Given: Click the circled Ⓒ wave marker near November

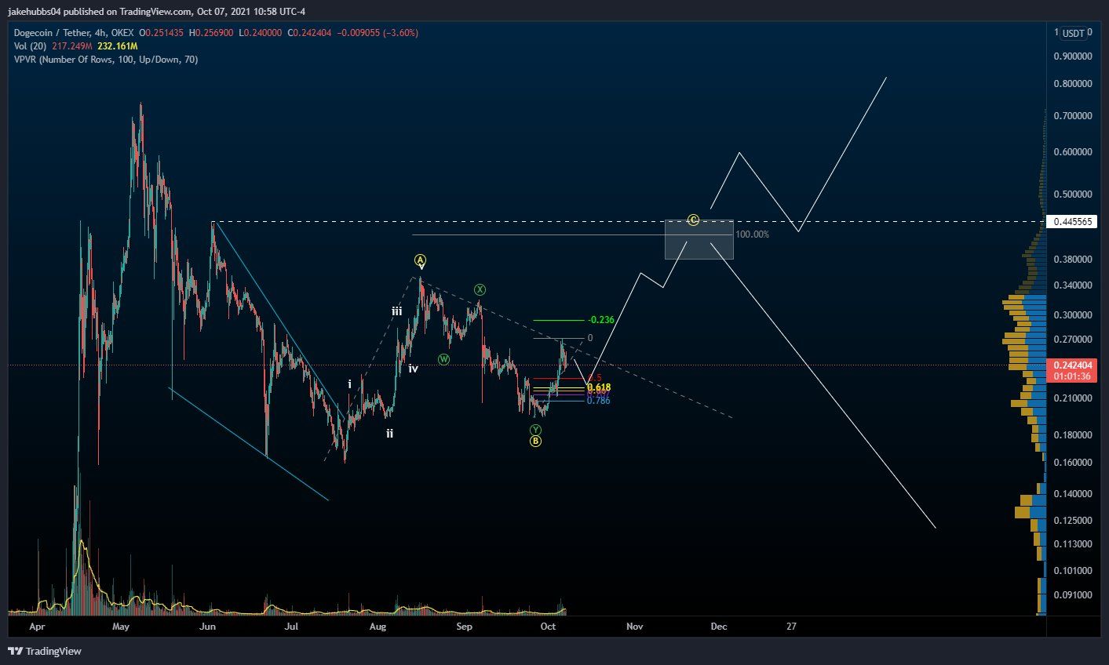Looking at the screenshot, I should coord(694,220).
